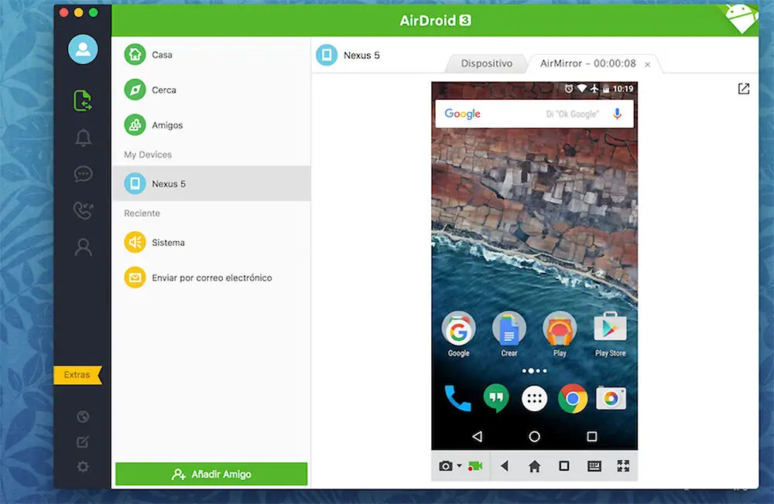Expand the screenshot options dropdown arrow
Screen dimensions: 774x504
tap(459, 465)
